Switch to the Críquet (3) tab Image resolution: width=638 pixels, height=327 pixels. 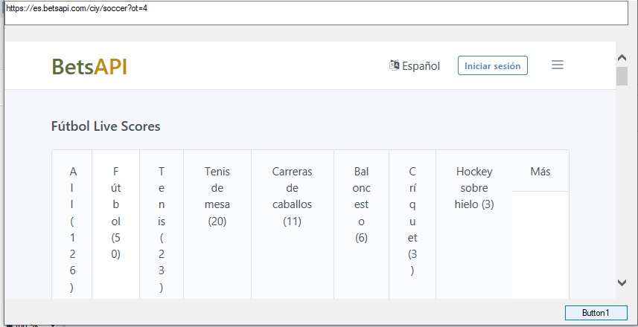(412, 221)
